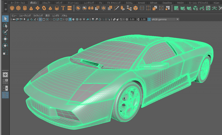
Task: Toggle the viewport grid display
Action: (40, 19)
